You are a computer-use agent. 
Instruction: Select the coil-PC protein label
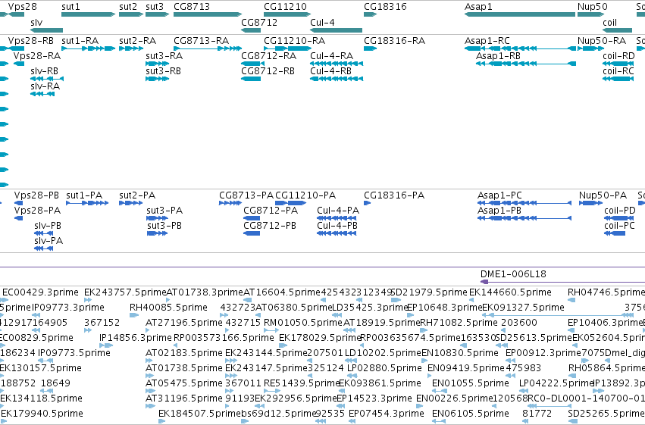pyautogui.click(x=619, y=226)
